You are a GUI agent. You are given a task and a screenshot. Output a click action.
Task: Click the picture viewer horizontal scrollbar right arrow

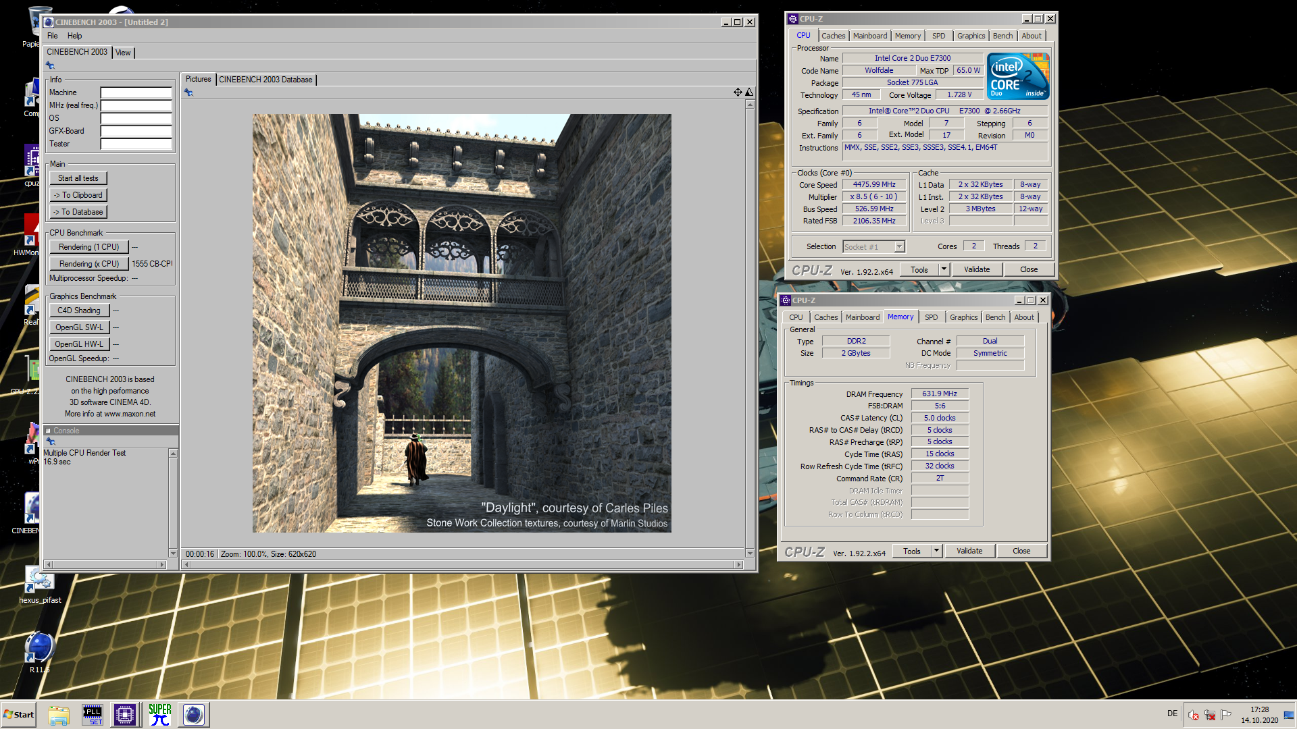739,564
